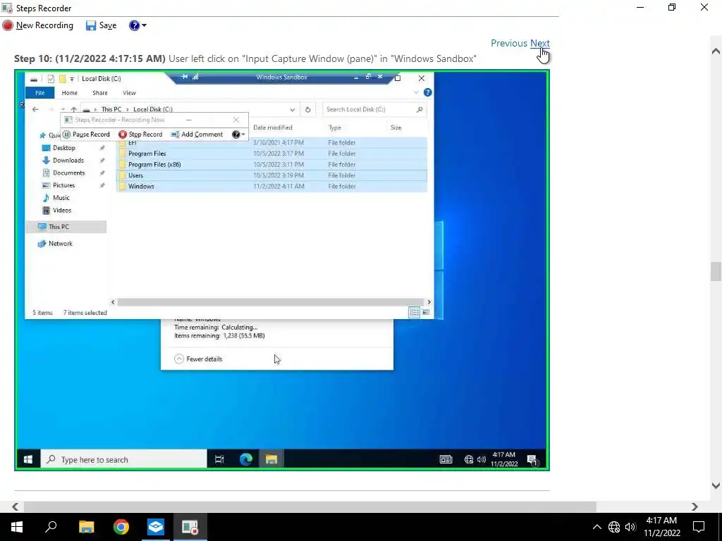Click the search magnifier in Explorer search box
Viewport: 722px width, 541px height.
420,109
